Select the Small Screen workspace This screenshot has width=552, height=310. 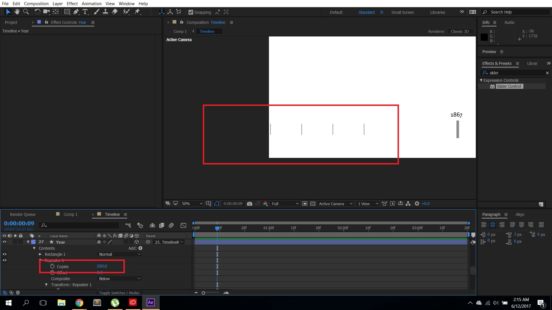pos(402,12)
